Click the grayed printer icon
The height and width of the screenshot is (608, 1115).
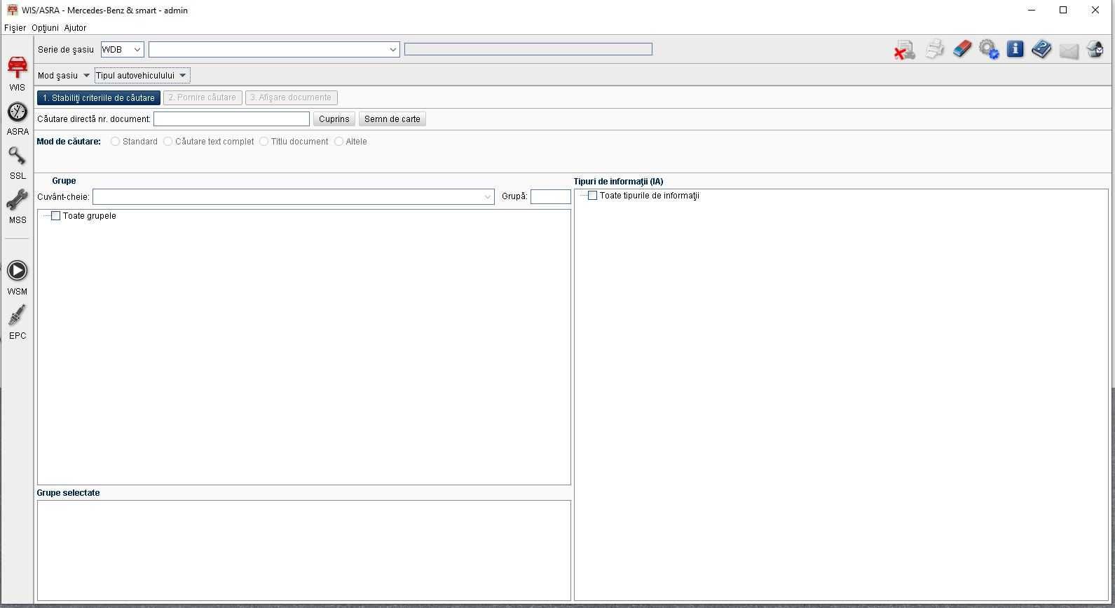pyautogui.click(x=934, y=49)
